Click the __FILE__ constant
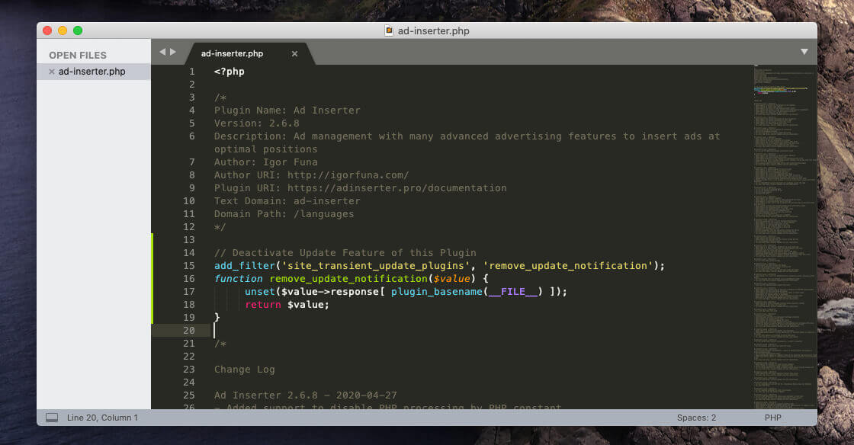 click(x=513, y=292)
